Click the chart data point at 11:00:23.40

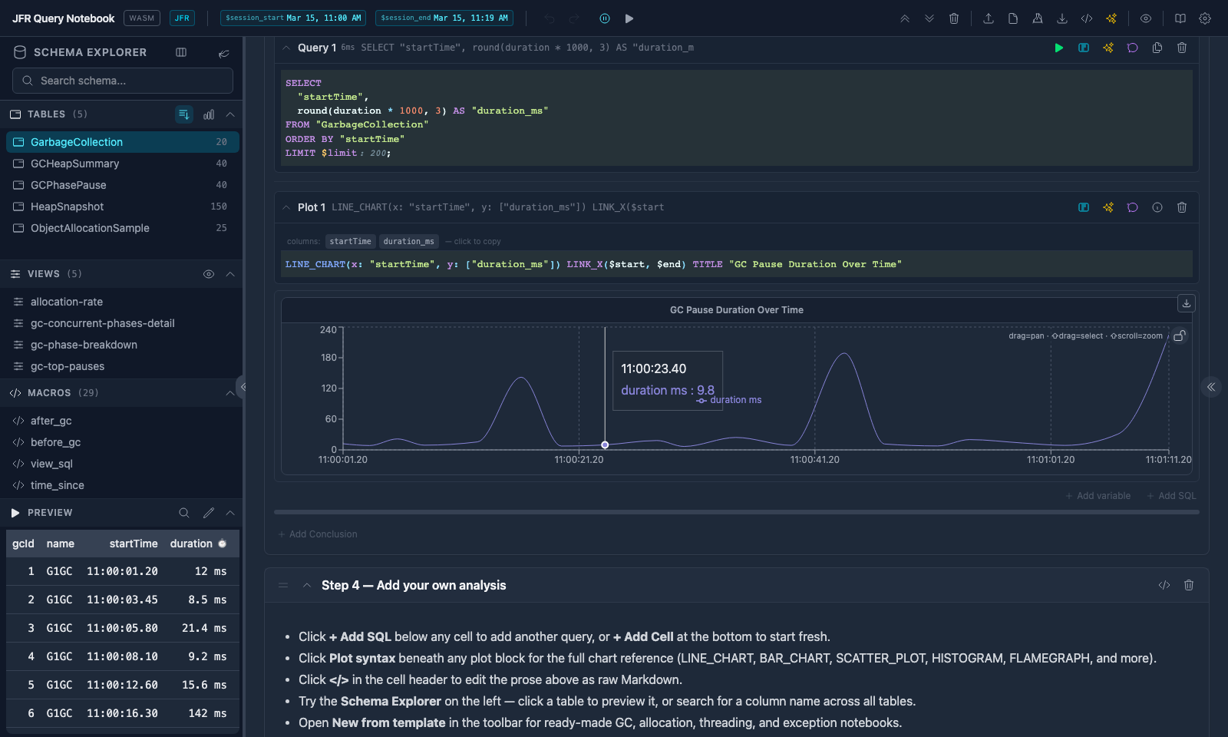coord(605,445)
